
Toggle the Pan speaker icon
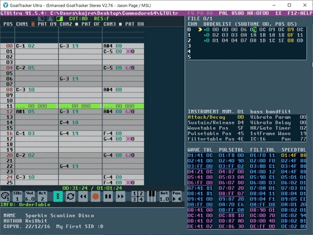pos(177,196)
